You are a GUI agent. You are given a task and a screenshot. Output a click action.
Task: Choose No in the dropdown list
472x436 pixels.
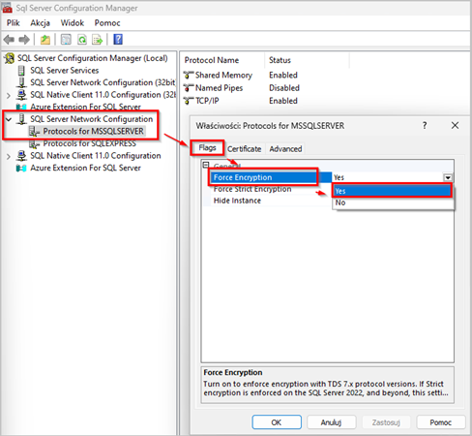click(x=393, y=202)
